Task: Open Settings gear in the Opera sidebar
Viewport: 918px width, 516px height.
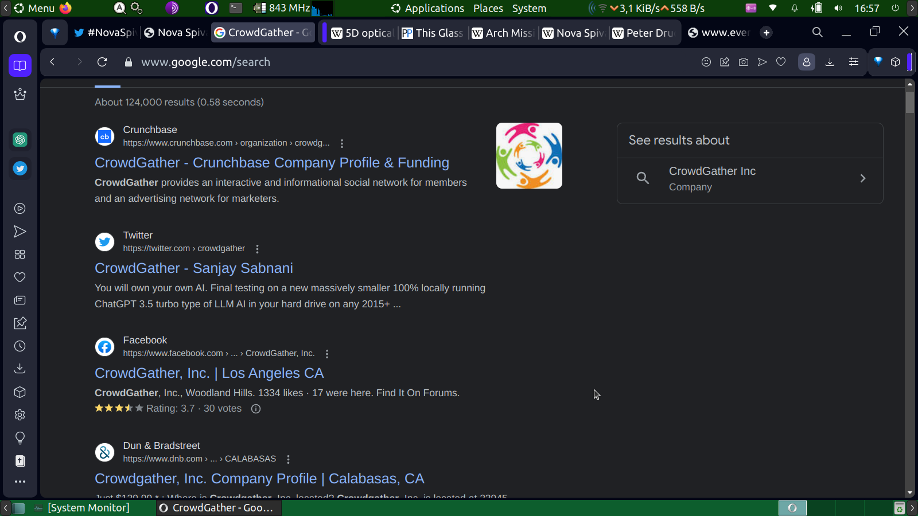Action: (x=20, y=415)
